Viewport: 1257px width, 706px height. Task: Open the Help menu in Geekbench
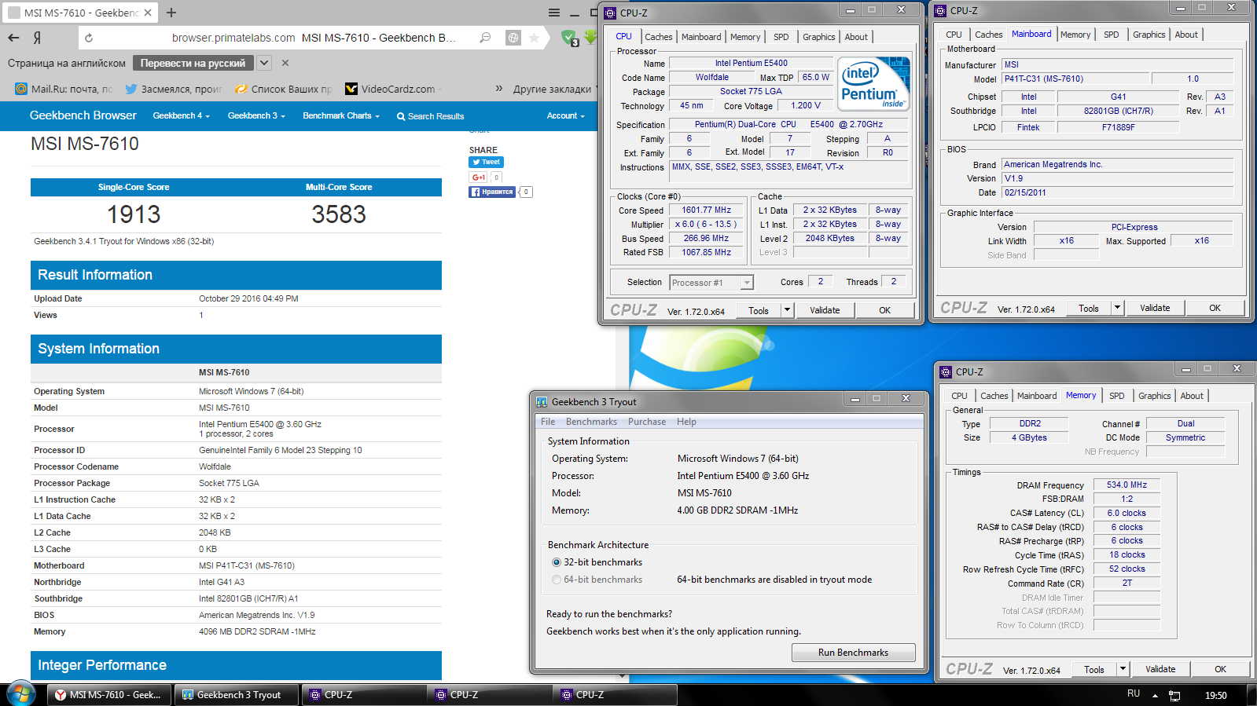686,422
